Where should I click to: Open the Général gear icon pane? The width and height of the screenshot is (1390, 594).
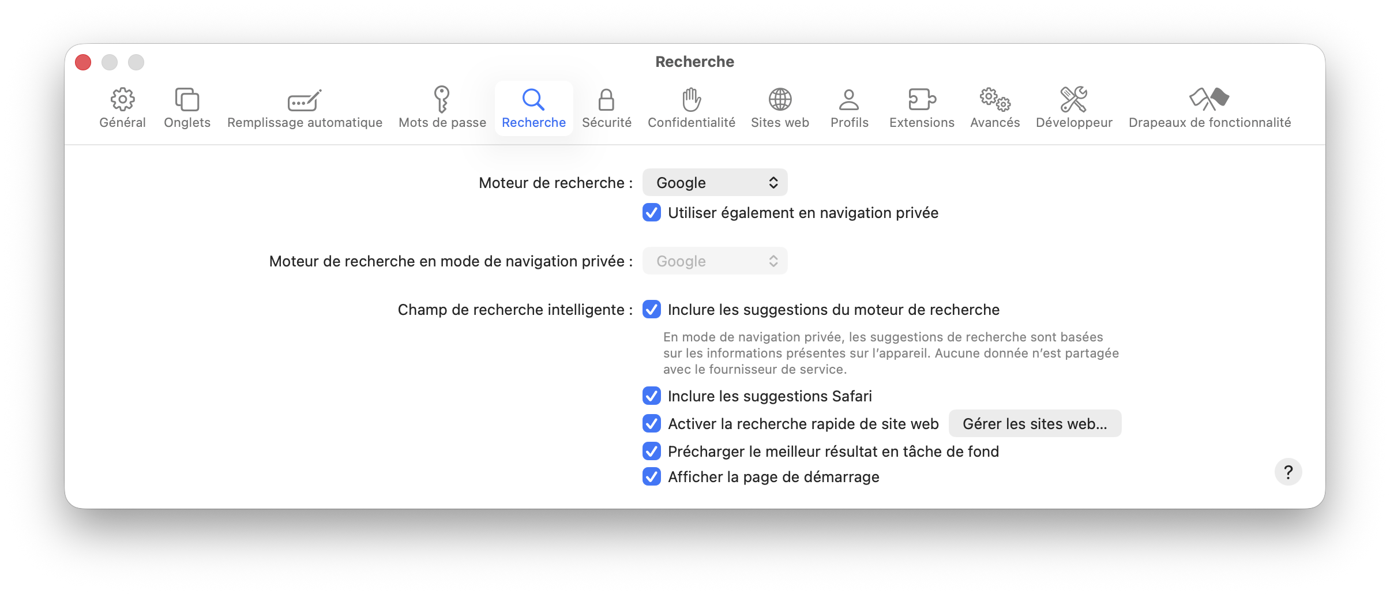tap(122, 100)
